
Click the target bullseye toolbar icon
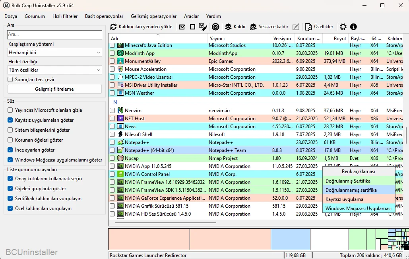click(x=215, y=27)
